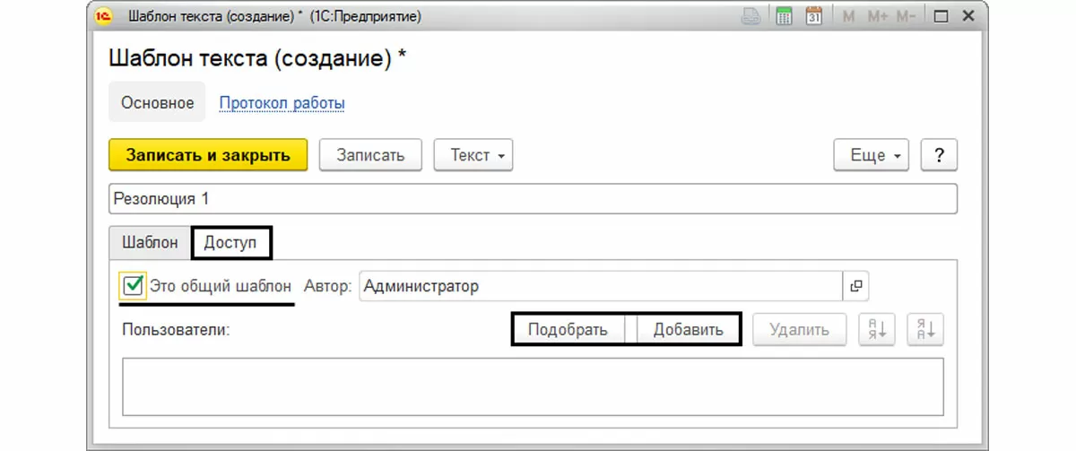Click the Записать и закрыть button
The width and height of the screenshot is (1076, 451).
(208, 155)
